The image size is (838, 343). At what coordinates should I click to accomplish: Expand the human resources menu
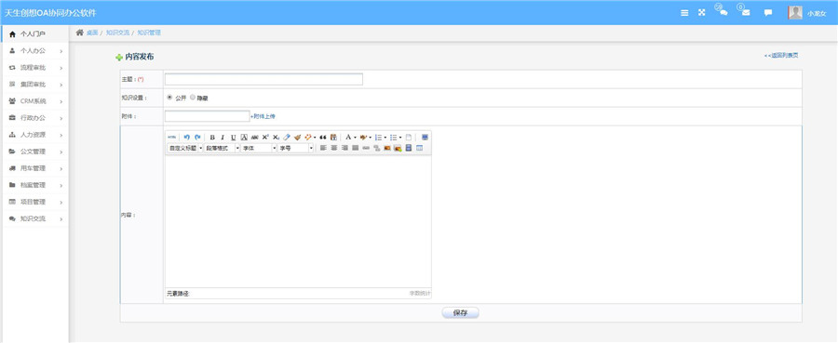(35, 135)
